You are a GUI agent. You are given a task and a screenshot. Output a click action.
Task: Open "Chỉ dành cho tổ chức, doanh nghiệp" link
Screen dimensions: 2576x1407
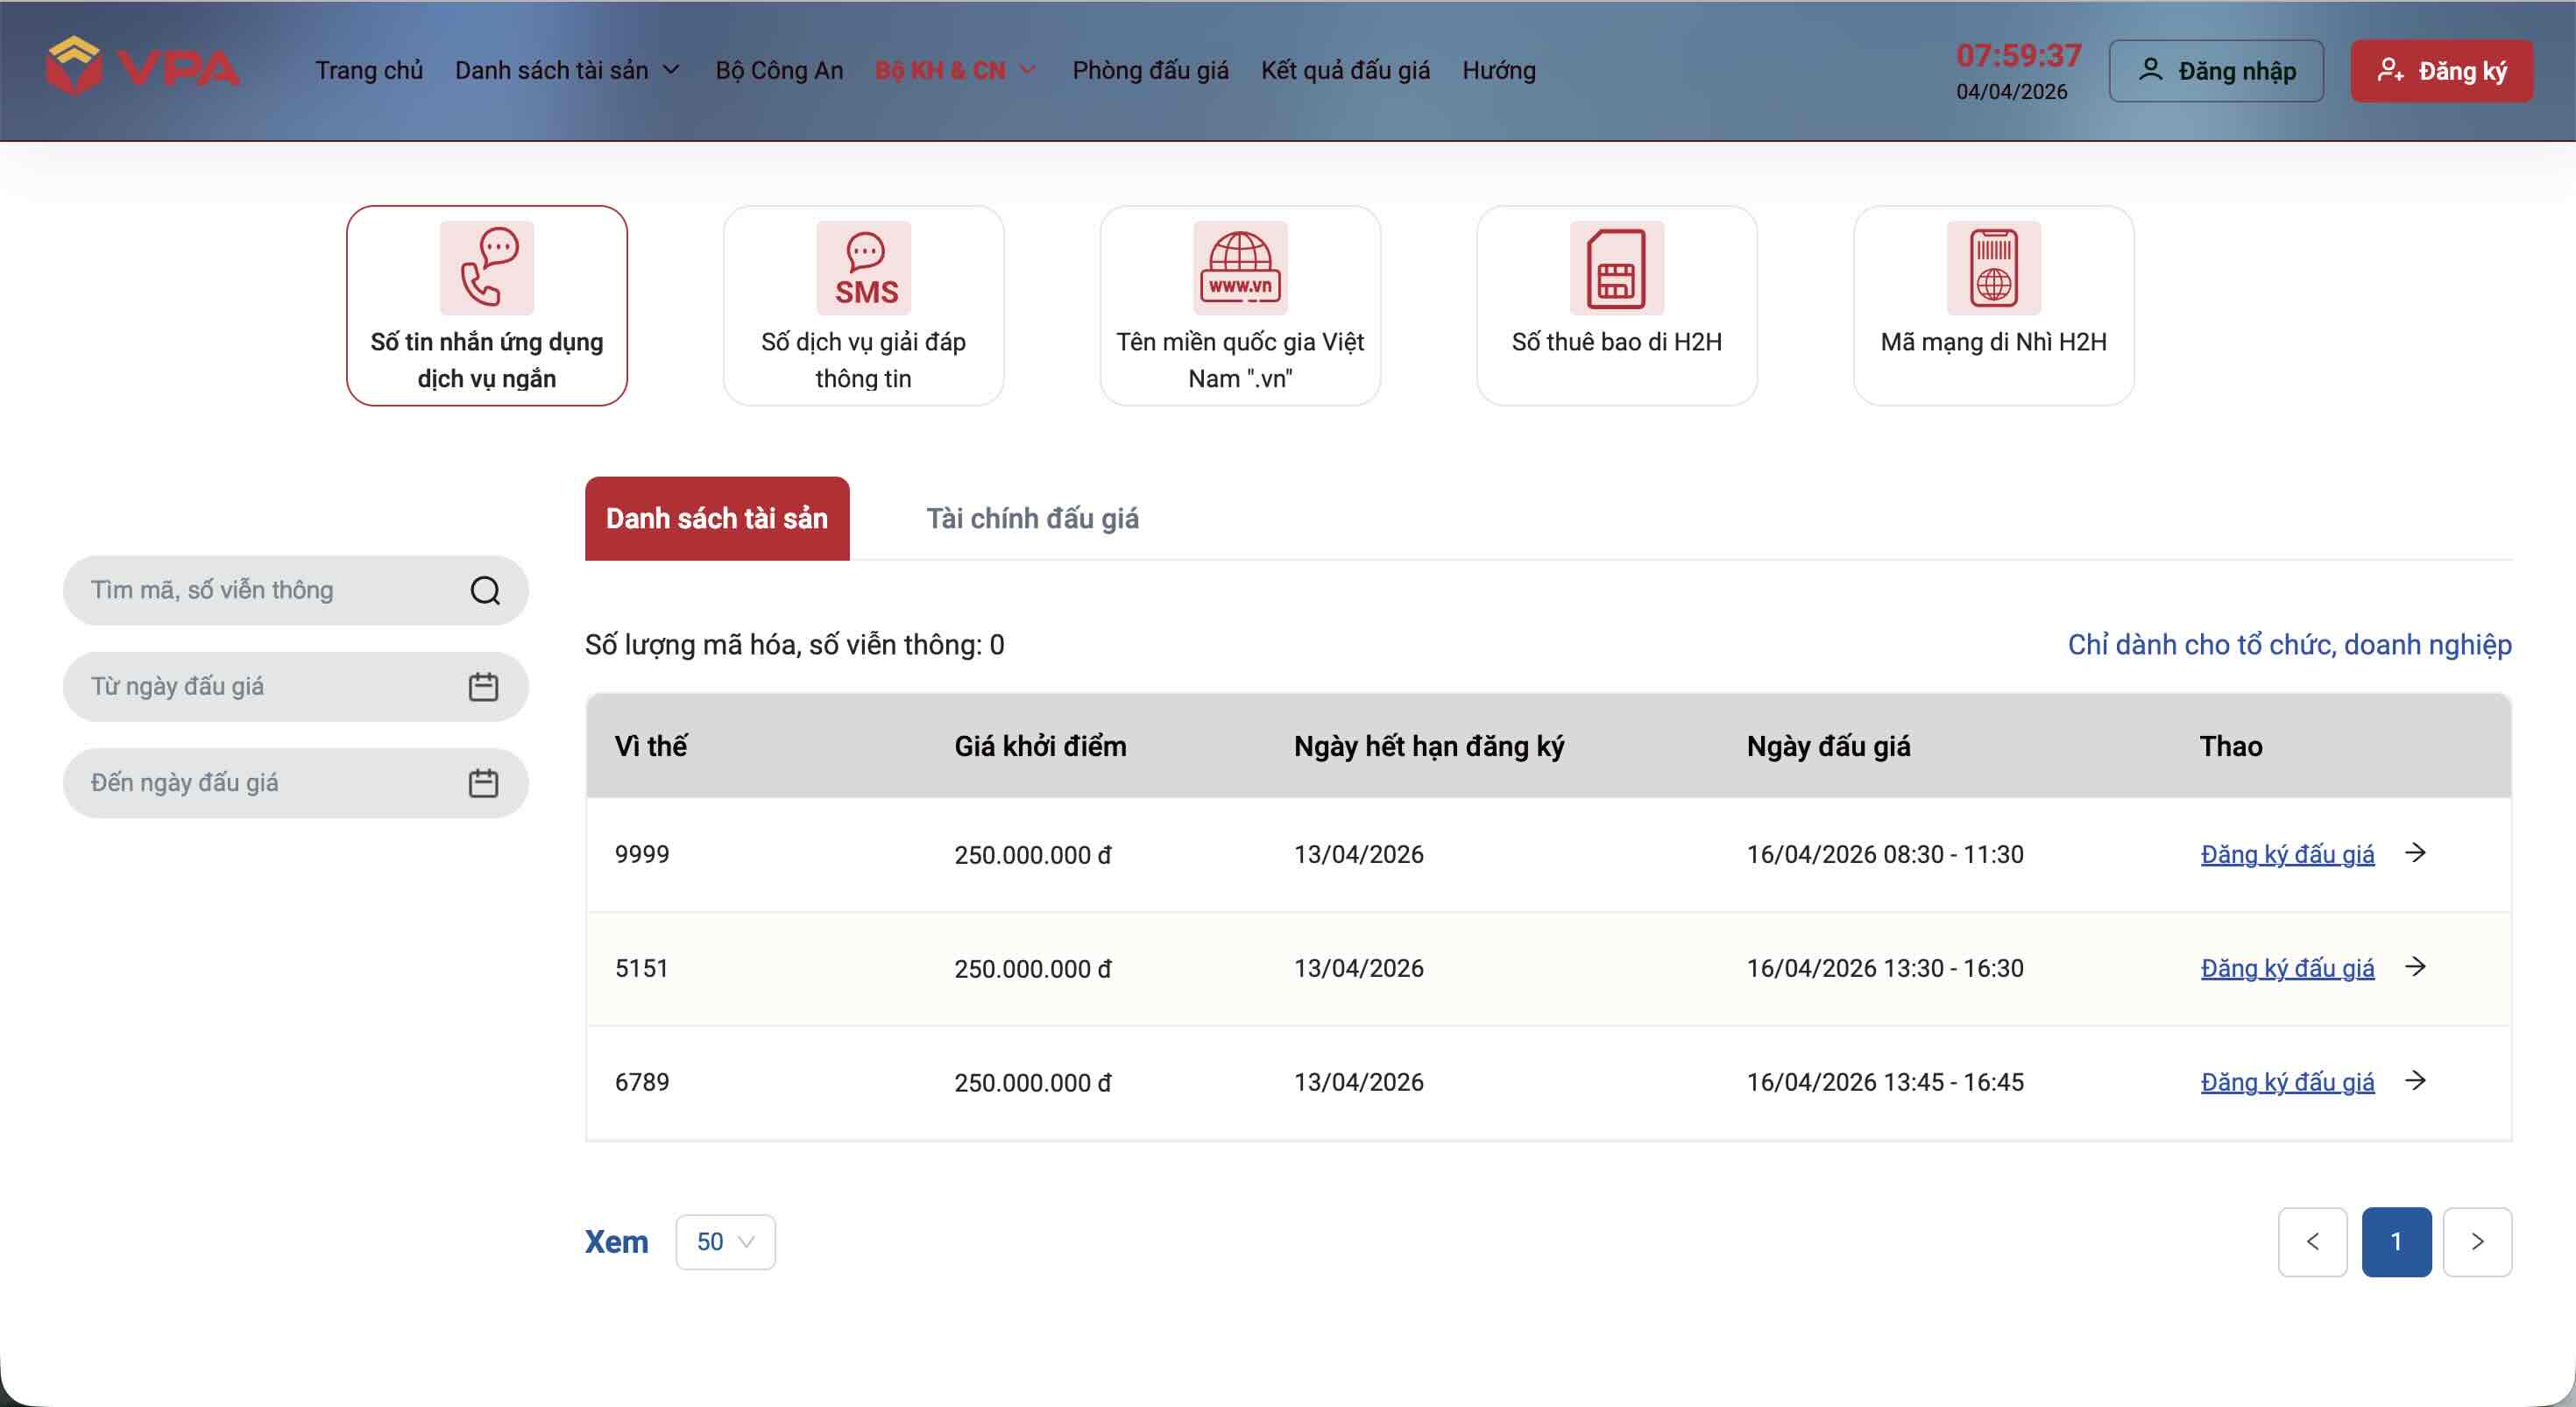point(2289,645)
